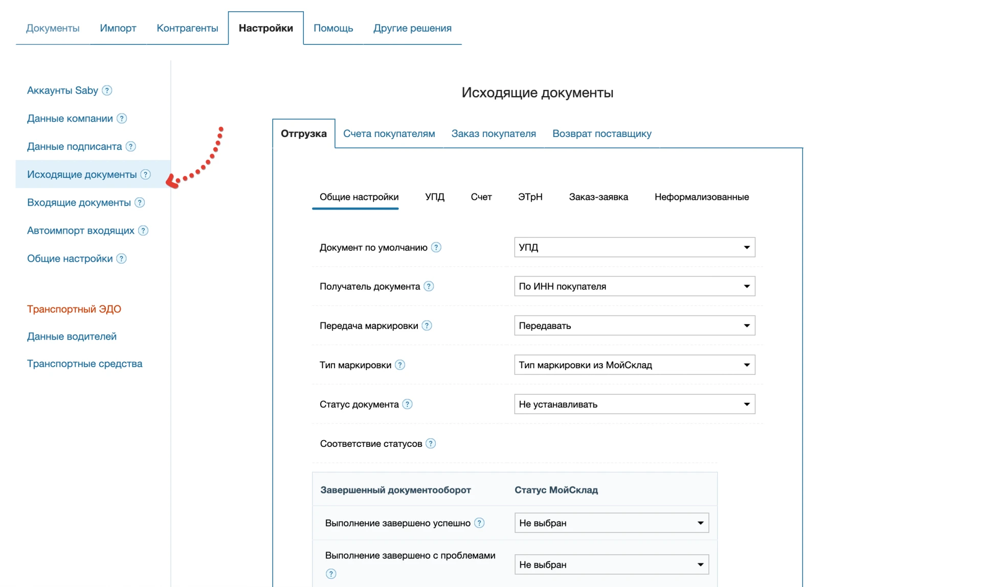The width and height of the screenshot is (982, 587).
Task: Open the Статус документа dropdown
Action: (634, 404)
